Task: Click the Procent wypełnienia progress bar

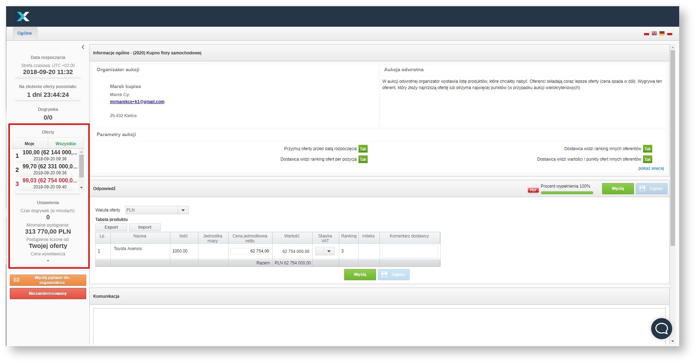Action: 567,193
